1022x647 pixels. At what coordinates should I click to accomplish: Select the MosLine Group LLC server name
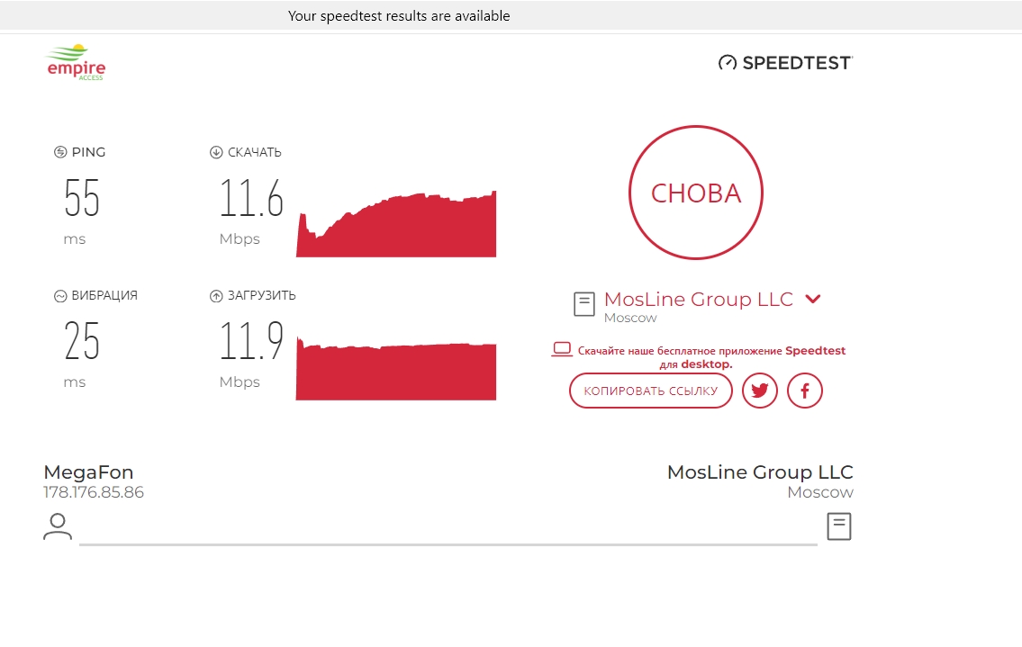[698, 299]
